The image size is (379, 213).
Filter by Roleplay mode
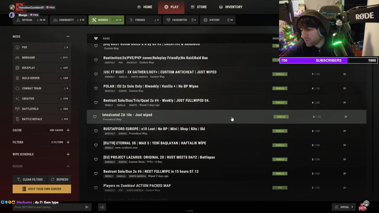coord(41,68)
